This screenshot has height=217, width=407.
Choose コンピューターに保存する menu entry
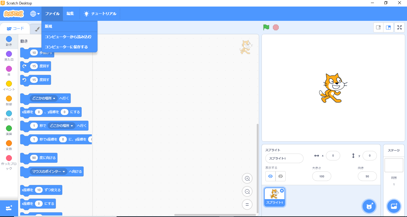click(69, 47)
